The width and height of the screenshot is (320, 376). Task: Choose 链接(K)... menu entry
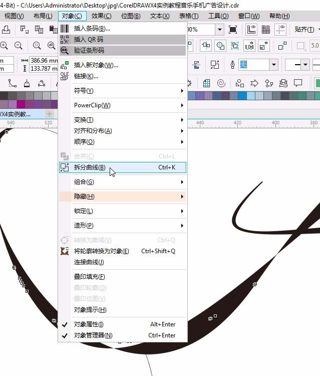[122, 76]
